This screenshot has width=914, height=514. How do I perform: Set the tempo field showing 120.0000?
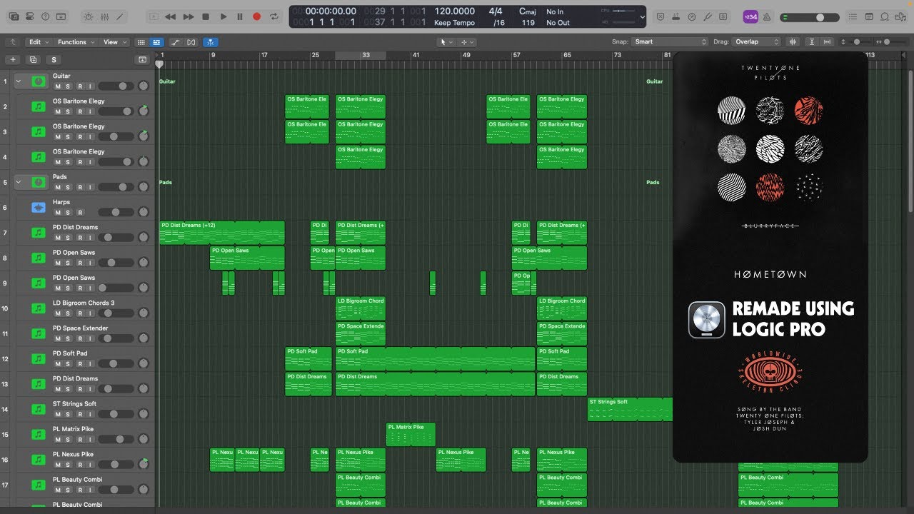click(x=454, y=11)
